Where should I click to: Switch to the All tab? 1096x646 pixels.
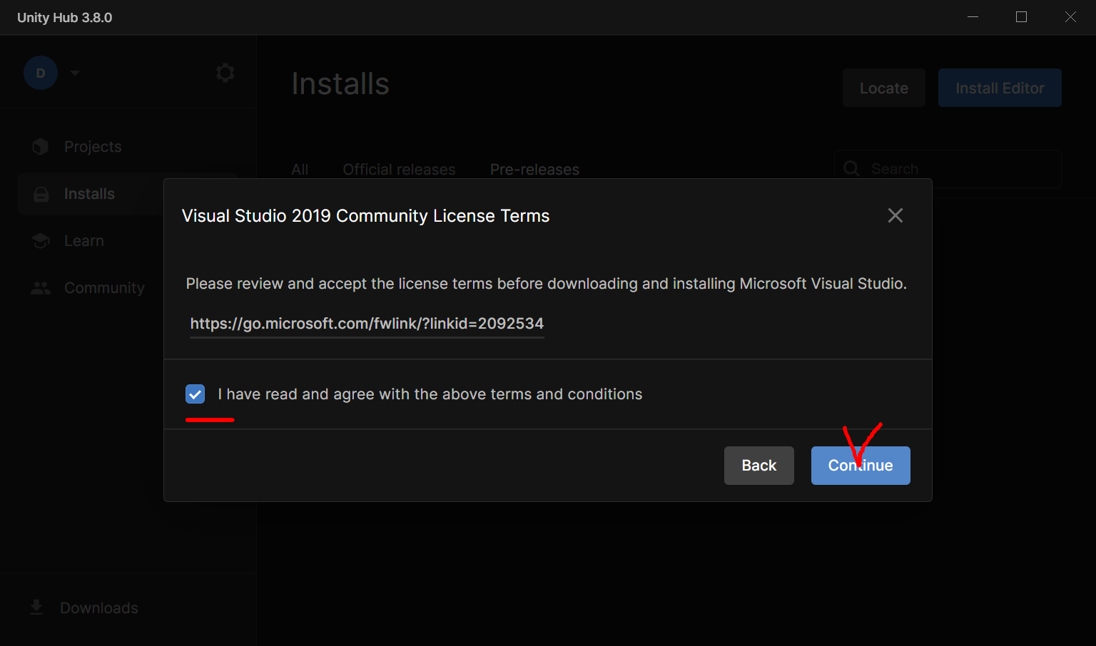tap(300, 170)
